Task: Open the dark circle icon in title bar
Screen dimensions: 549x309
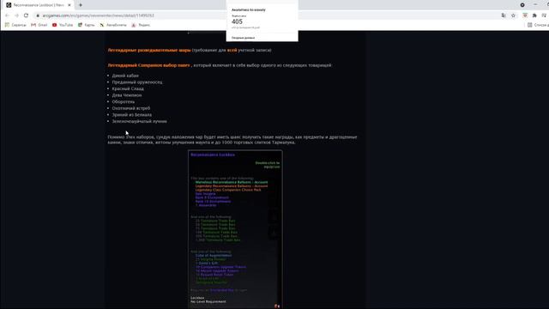Action: click(x=522, y=5)
